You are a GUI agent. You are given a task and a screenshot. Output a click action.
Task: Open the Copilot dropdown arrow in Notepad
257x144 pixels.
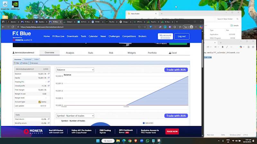(244, 47)
